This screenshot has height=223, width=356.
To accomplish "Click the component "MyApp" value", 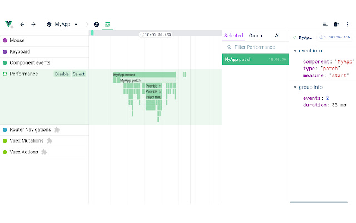I will 345,62.
